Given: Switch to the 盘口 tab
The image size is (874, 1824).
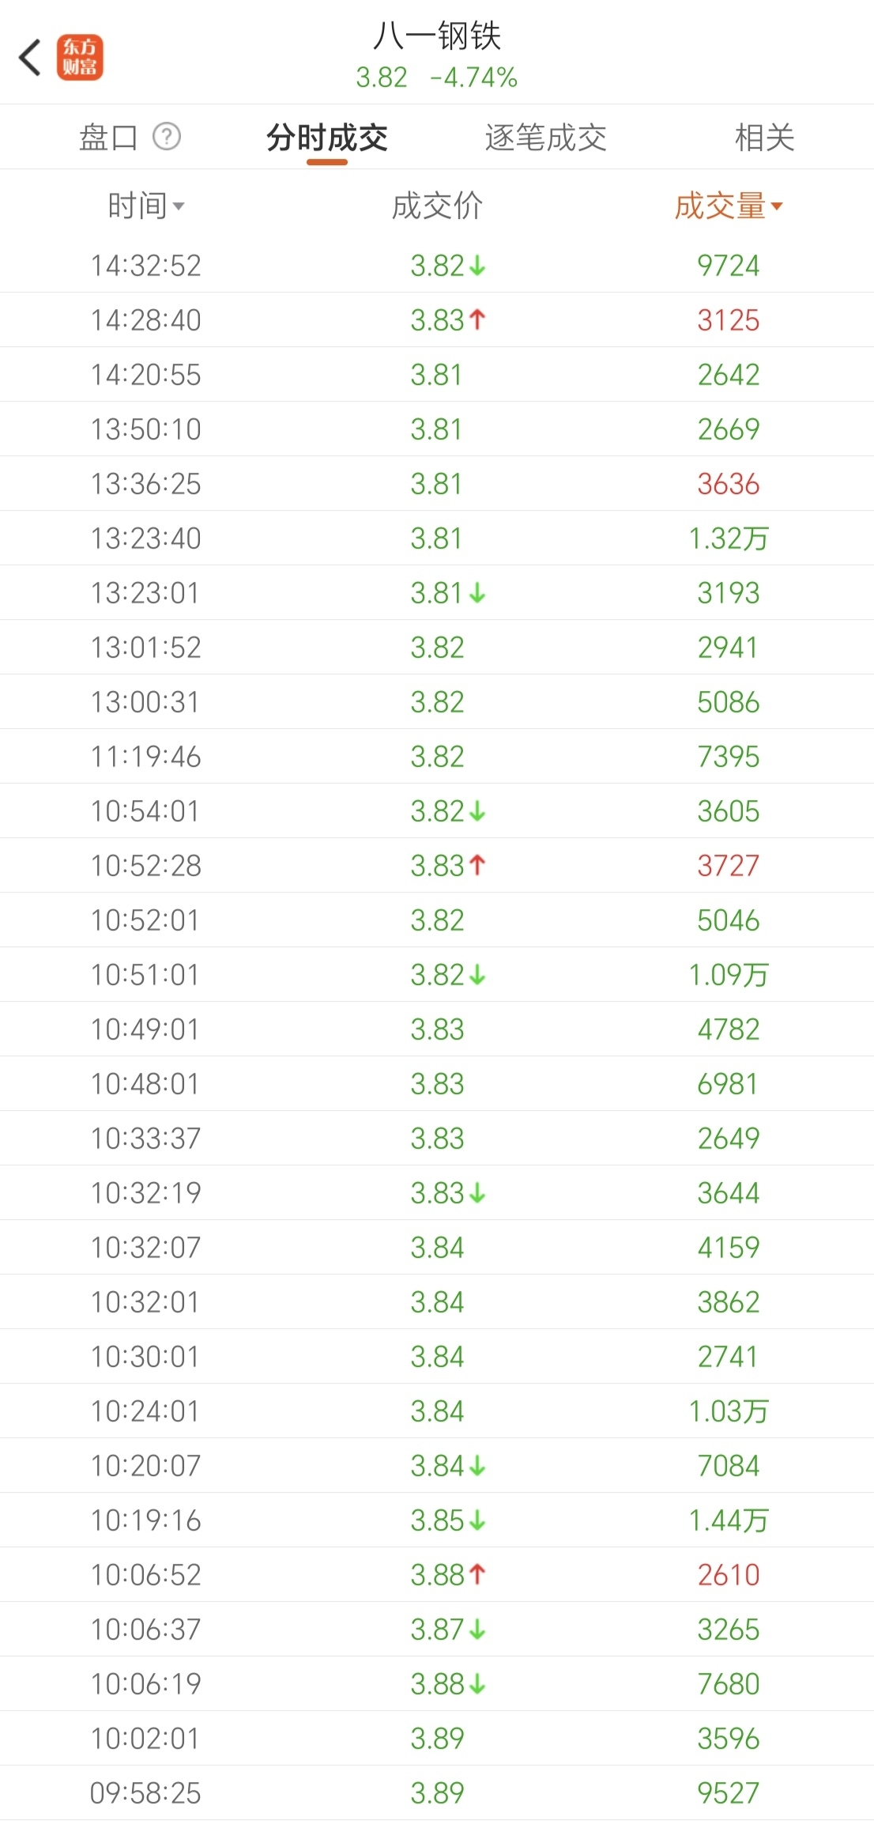Looking at the screenshot, I should pyautogui.click(x=108, y=138).
